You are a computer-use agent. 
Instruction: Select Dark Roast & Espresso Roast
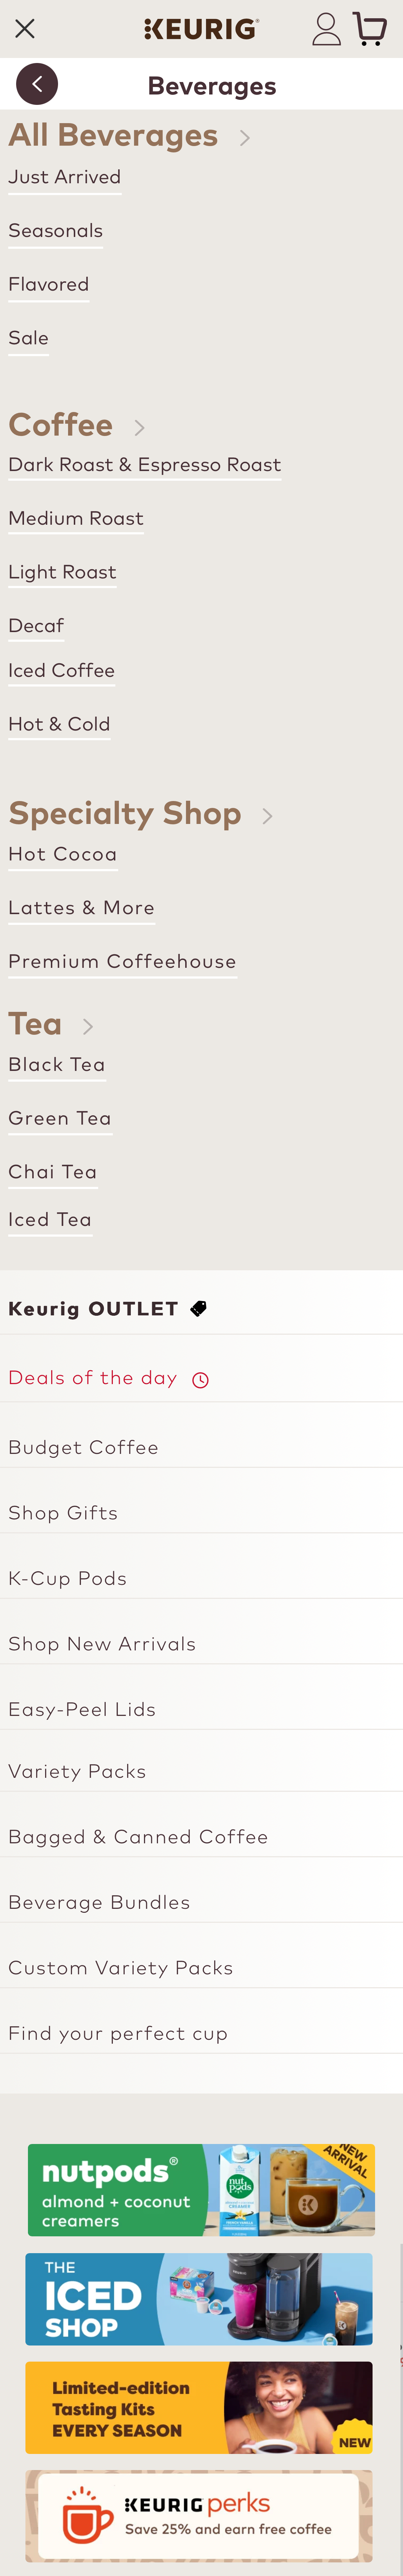tap(144, 465)
